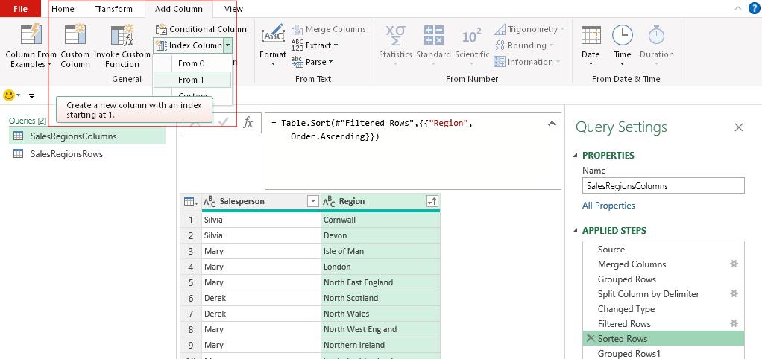Click the Duration stopwatch icon

pos(657,35)
